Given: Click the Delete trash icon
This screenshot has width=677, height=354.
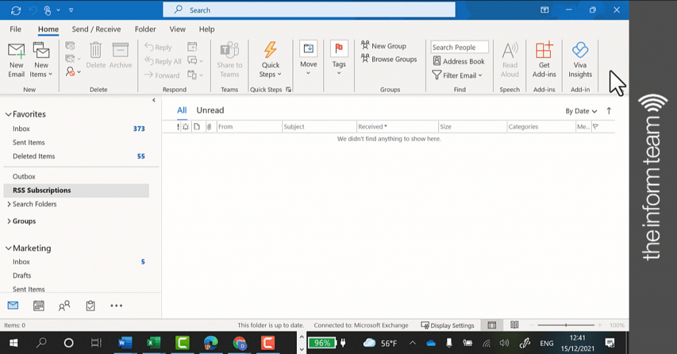Looking at the screenshot, I should (95, 56).
